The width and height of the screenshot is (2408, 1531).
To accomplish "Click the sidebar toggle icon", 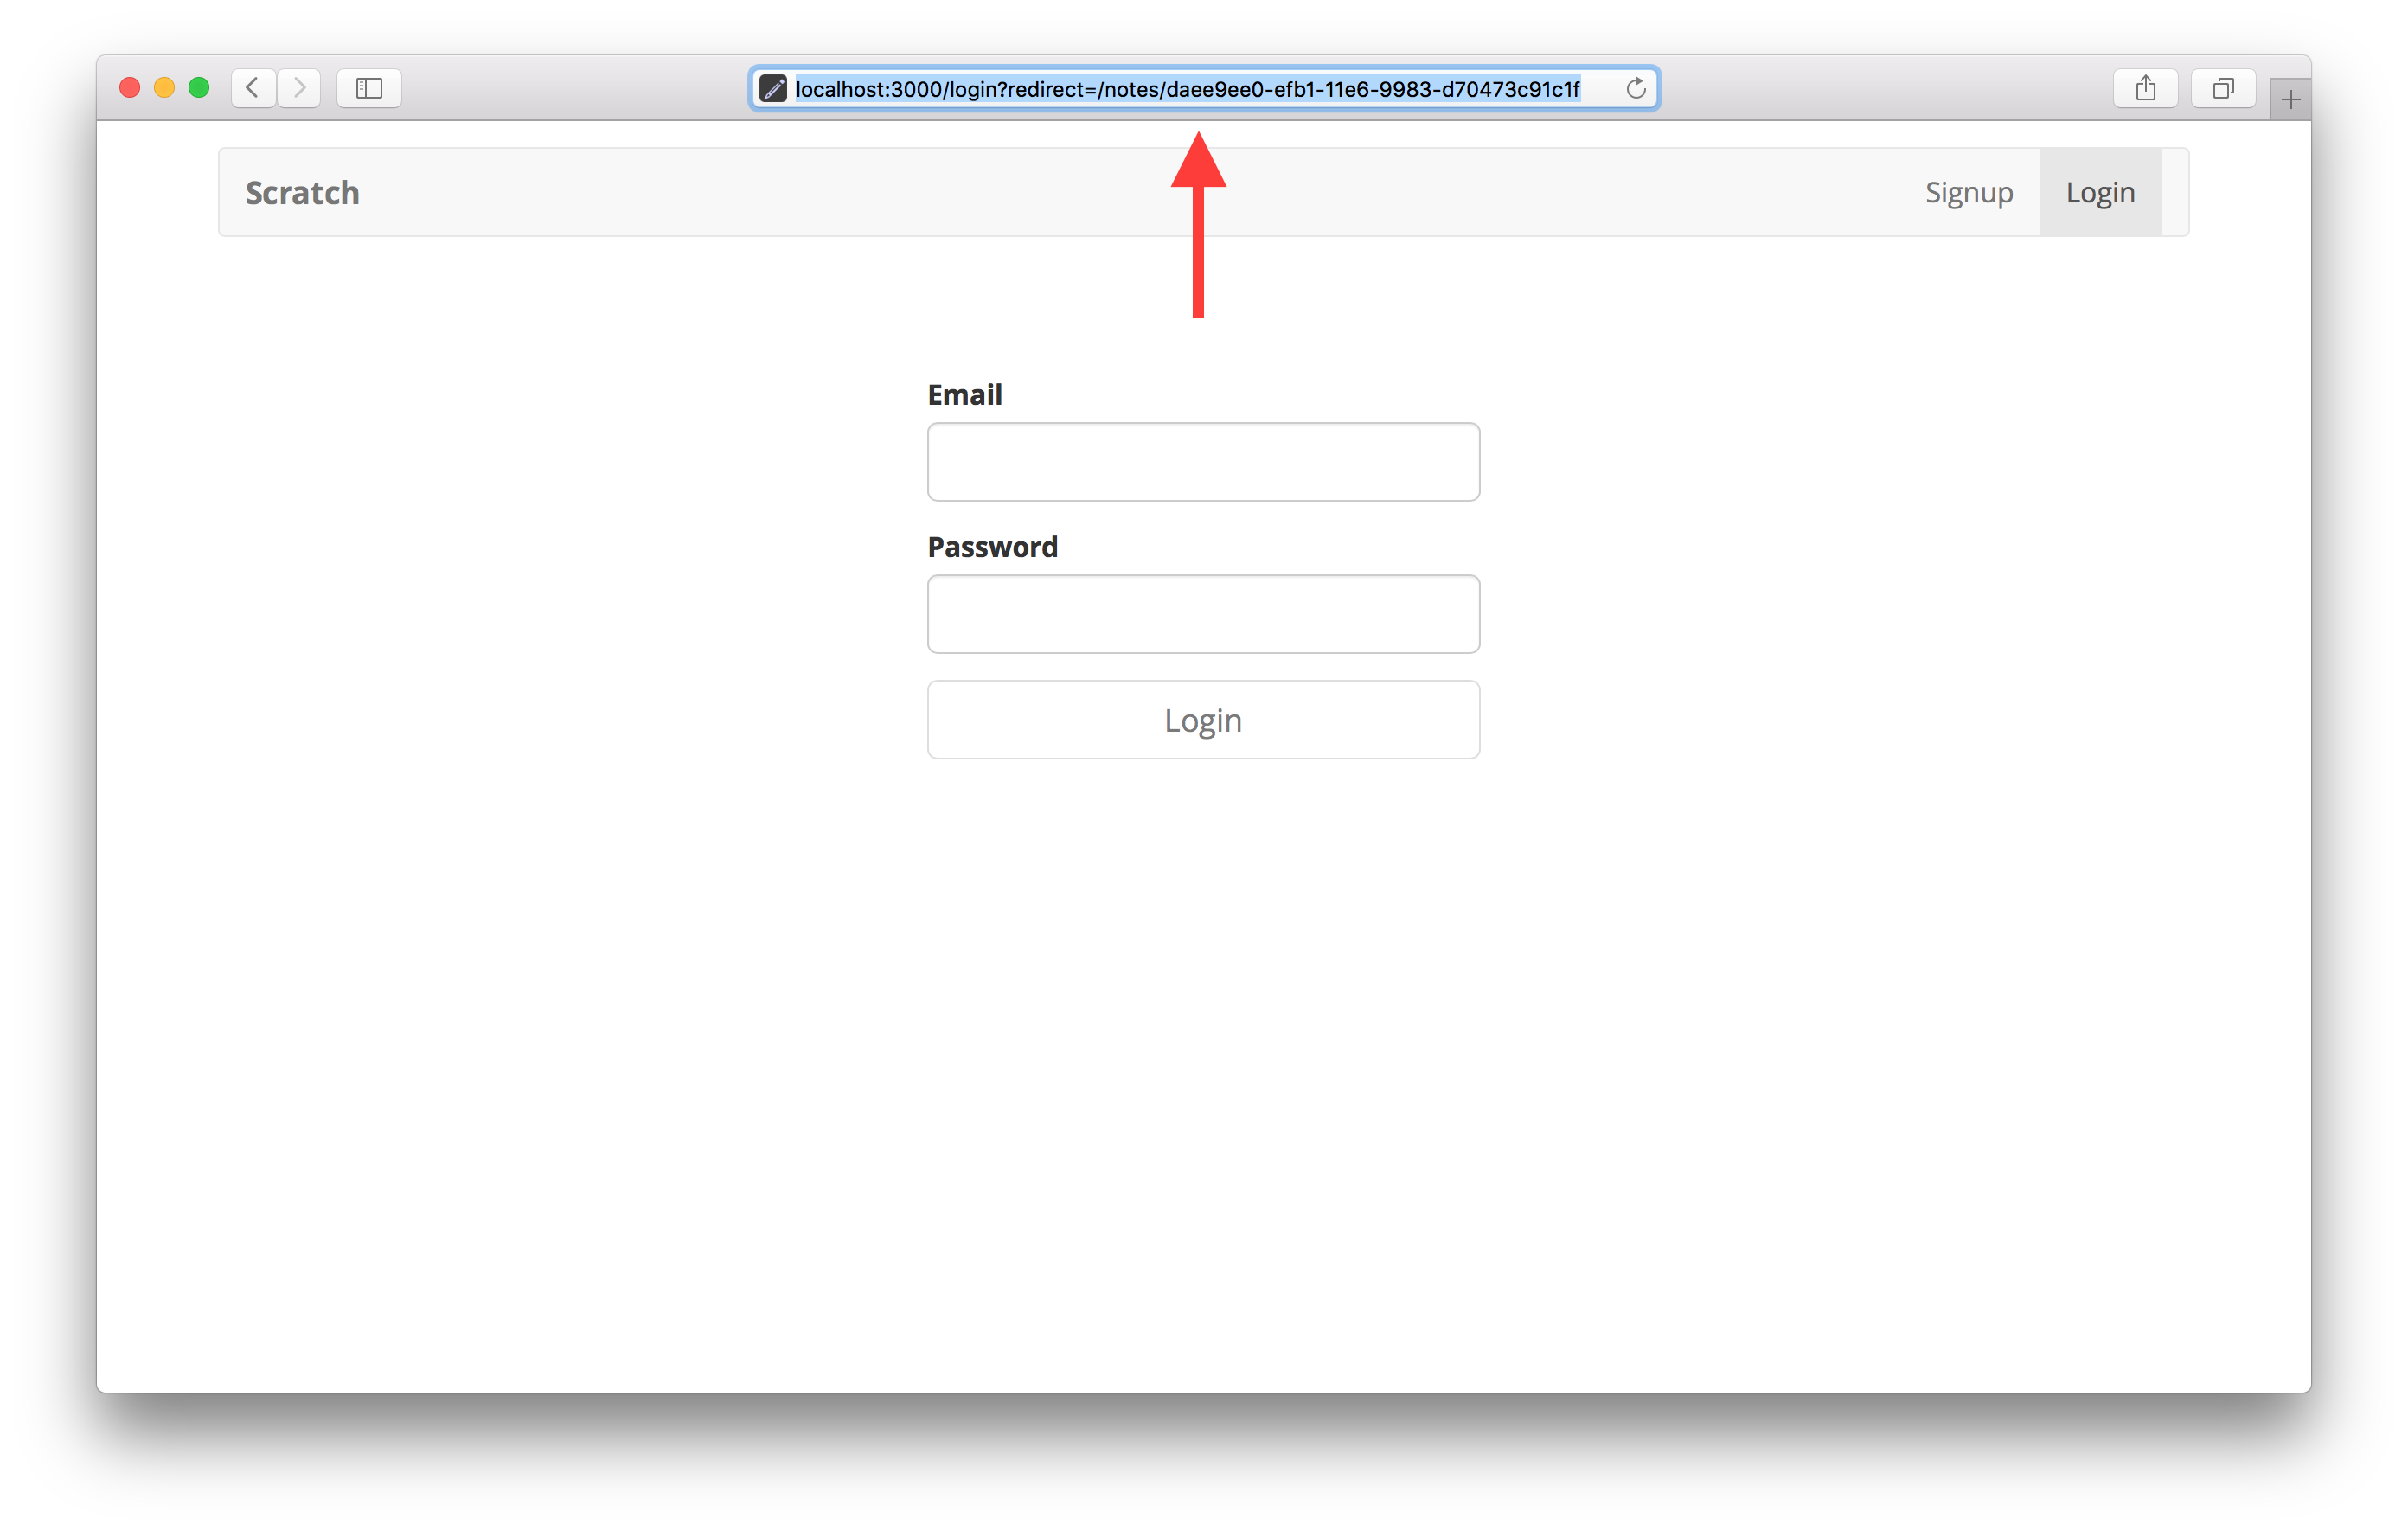I will coord(368,87).
